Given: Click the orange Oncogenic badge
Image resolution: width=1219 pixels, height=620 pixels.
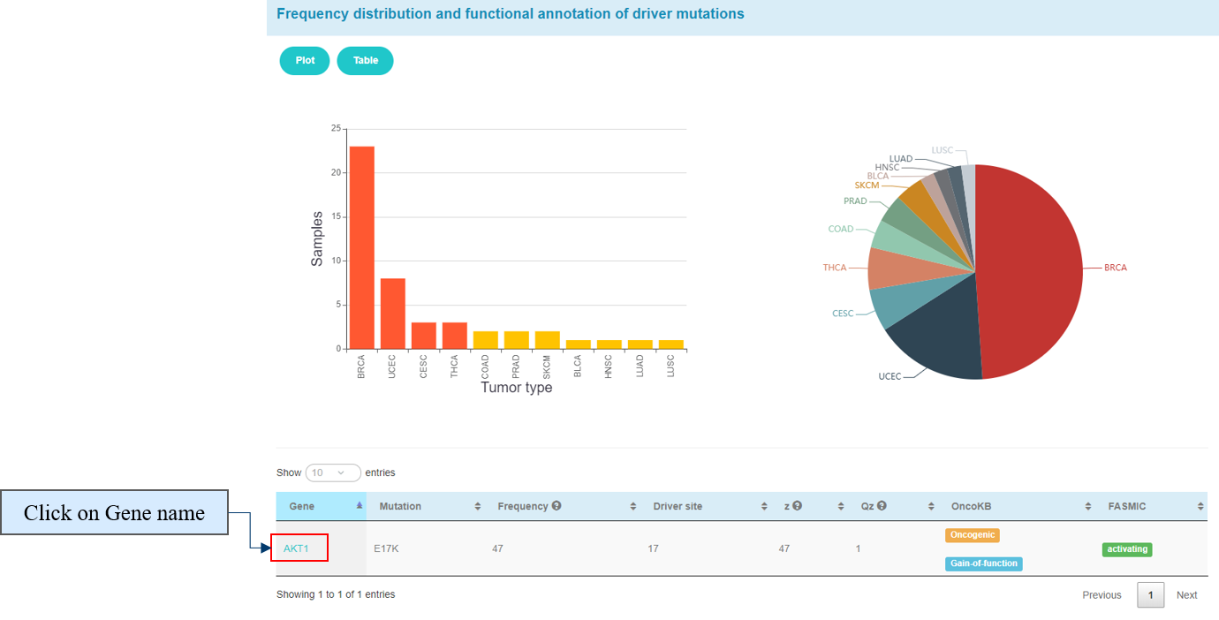Looking at the screenshot, I should 972,534.
